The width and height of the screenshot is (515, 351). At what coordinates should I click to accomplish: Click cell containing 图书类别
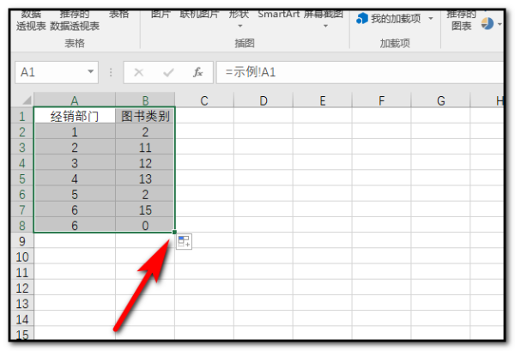click(x=145, y=116)
